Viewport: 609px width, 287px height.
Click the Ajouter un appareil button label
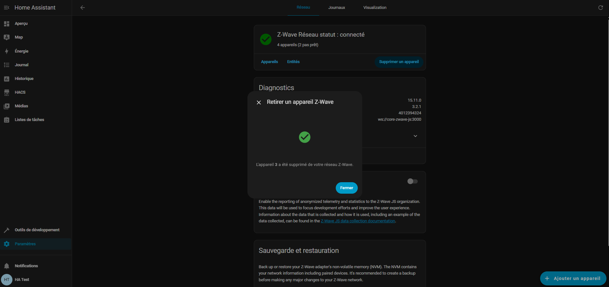tap(577, 278)
